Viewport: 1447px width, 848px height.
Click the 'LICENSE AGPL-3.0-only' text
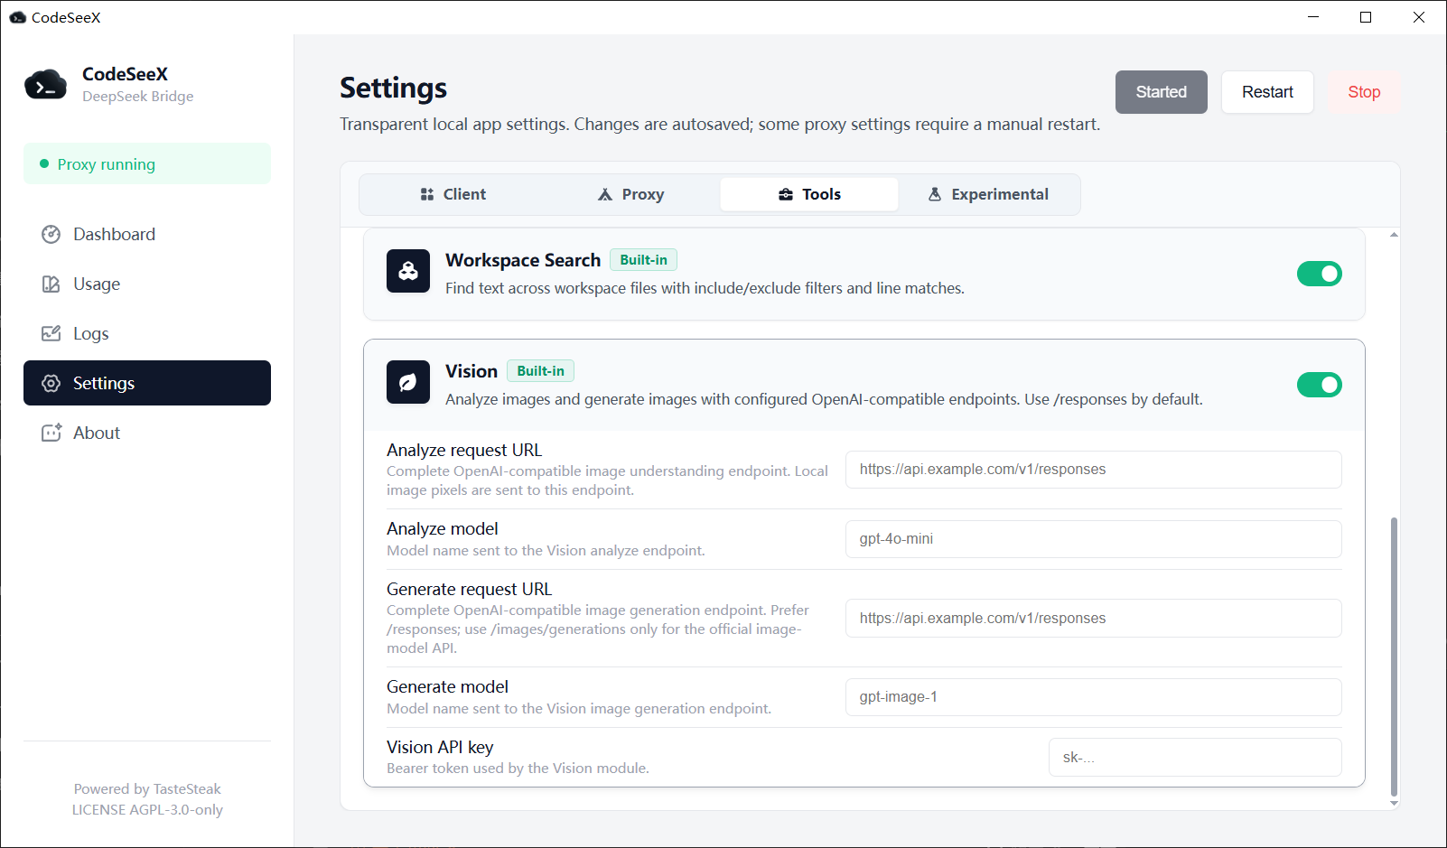(x=147, y=810)
